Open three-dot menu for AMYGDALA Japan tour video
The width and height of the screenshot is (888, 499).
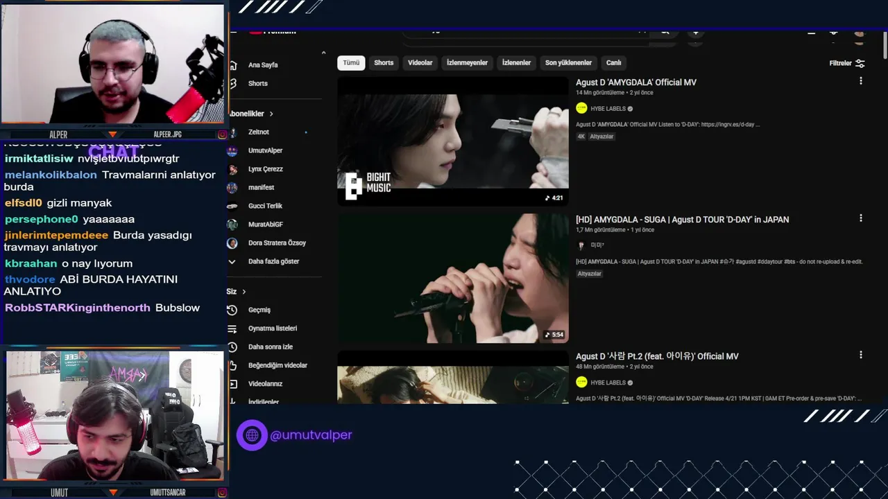[861, 218]
